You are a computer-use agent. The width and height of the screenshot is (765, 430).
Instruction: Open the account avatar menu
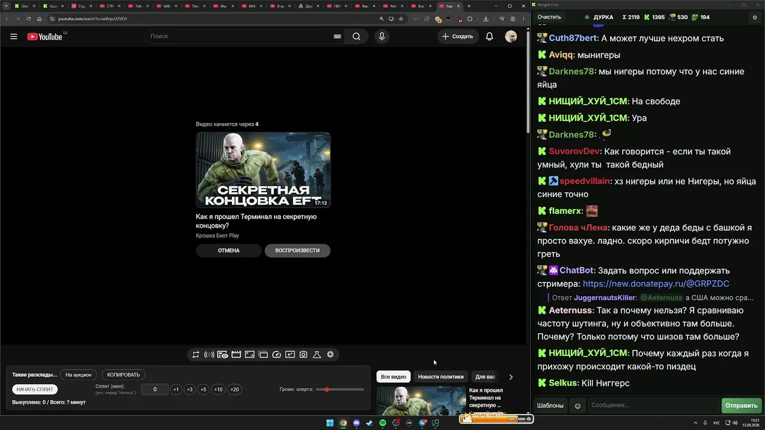[511, 36]
